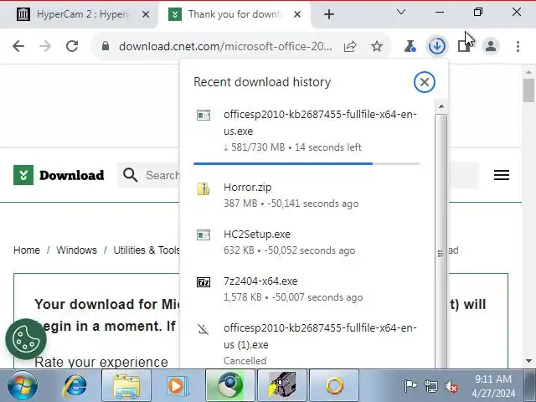Open HC2Setup.exe from download history
This screenshot has height=402, width=536.
coord(307,242)
